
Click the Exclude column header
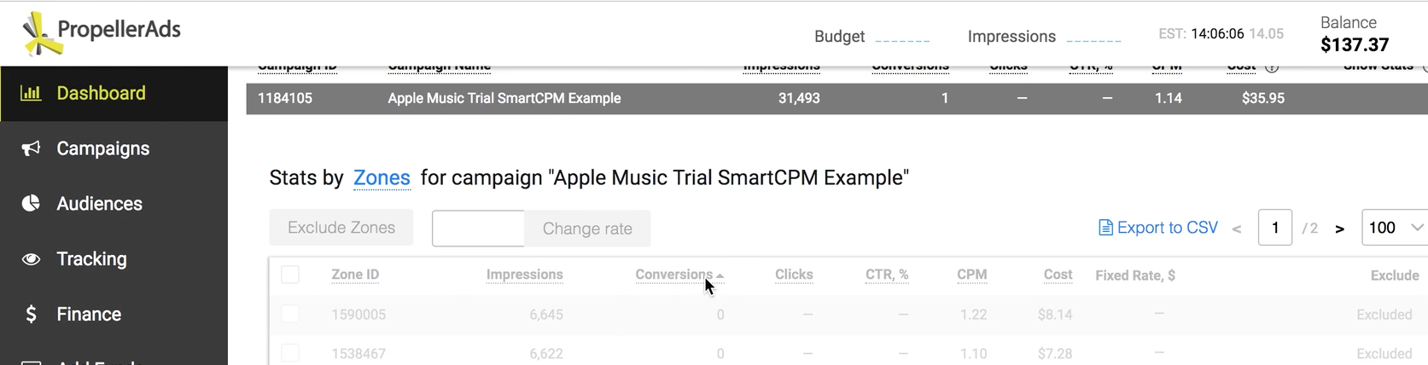pos(1395,275)
